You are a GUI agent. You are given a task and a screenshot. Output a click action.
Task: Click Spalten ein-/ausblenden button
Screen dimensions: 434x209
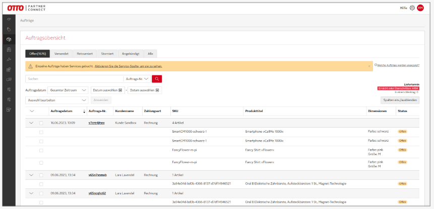click(x=400, y=100)
